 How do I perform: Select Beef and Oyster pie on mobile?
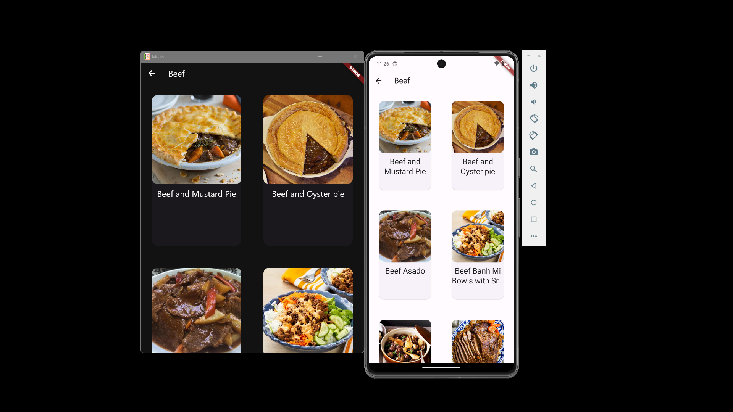[477, 144]
